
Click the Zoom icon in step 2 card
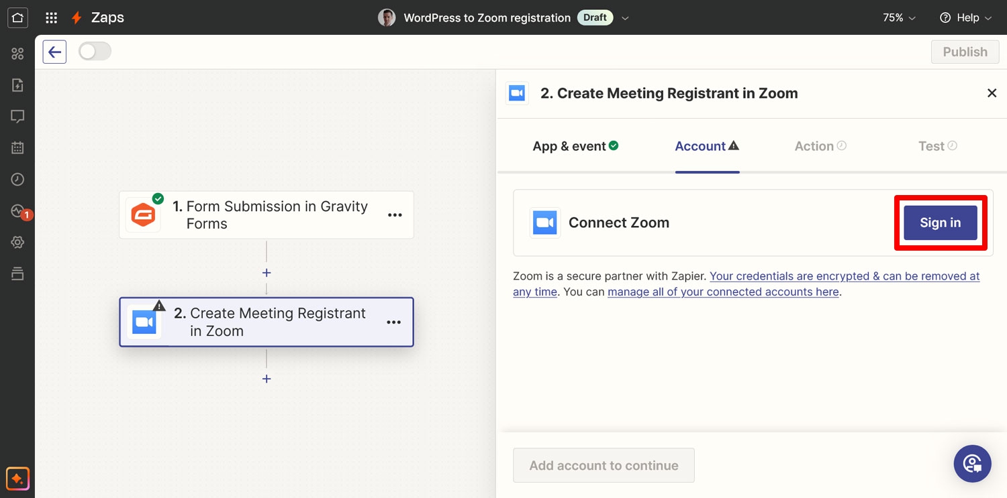144,322
